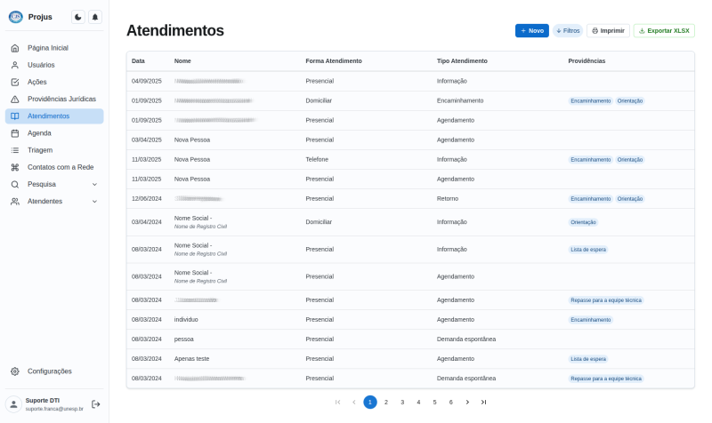The width and height of the screenshot is (712, 423).
Task: Click the Novo button
Action: pos(531,30)
